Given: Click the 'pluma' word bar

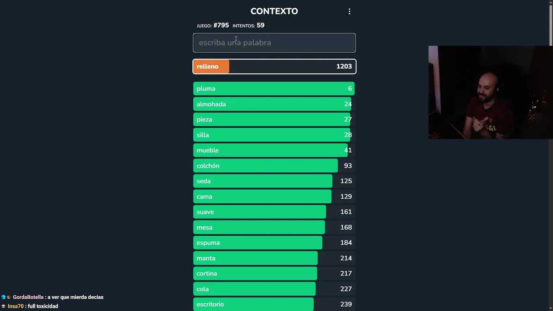Looking at the screenshot, I should click(274, 89).
